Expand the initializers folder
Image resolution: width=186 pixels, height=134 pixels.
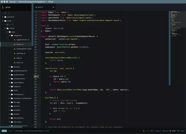click(9, 94)
